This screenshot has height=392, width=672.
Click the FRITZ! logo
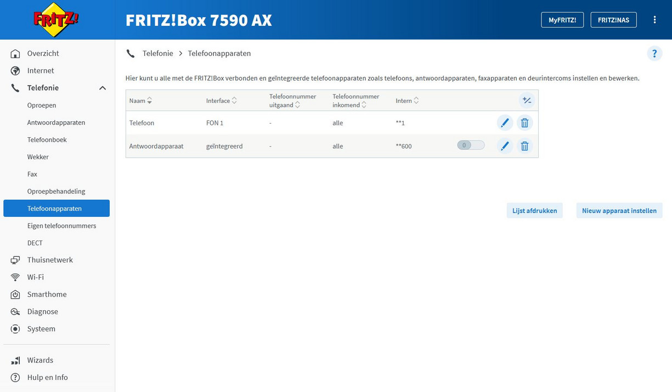pyautogui.click(x=57, y=20)
